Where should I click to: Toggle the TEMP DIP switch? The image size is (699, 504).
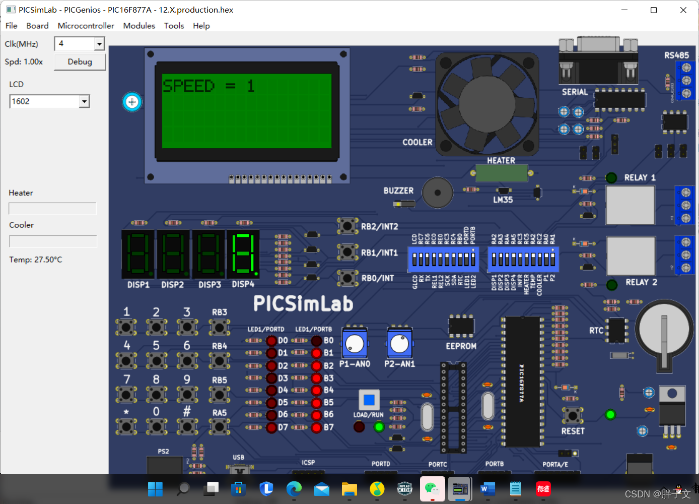pos(533,260)
